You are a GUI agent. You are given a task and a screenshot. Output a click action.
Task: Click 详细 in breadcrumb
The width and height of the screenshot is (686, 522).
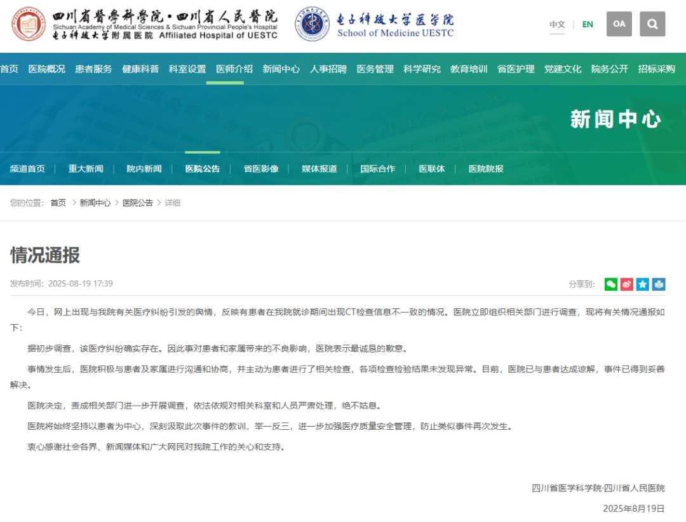172,203
